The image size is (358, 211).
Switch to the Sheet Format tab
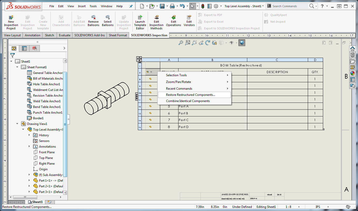118,35
